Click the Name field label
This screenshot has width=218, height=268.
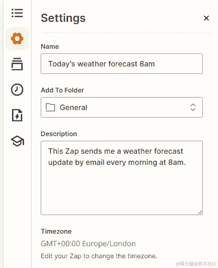point(50,46)
